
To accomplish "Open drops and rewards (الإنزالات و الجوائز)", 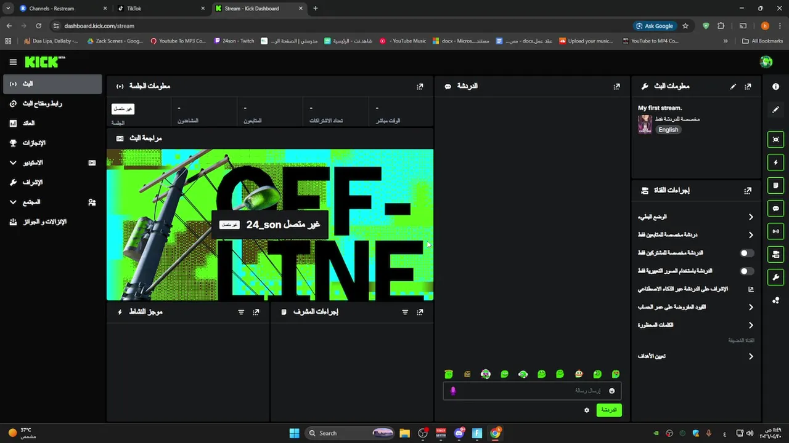I will click(52, 222).
